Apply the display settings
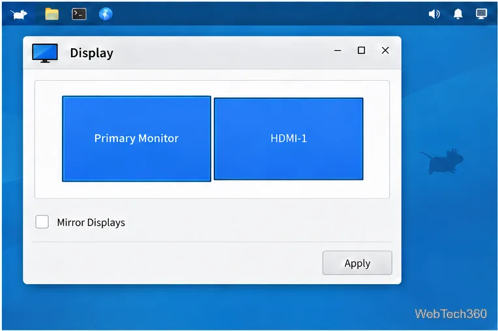Viewport: 498px width, 331px height. click(357, 263)
